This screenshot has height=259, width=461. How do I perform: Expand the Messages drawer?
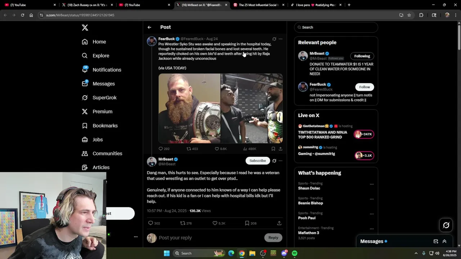pyautogui.click(x=444, y=241)
